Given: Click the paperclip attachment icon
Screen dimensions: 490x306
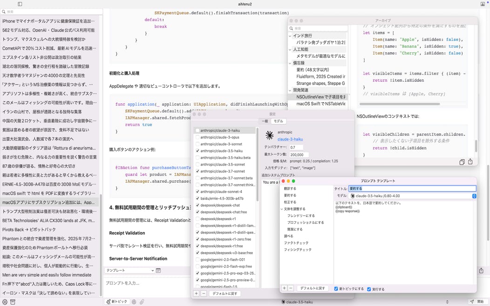Looking at the screenshot, I should click(x=142, y=302).
